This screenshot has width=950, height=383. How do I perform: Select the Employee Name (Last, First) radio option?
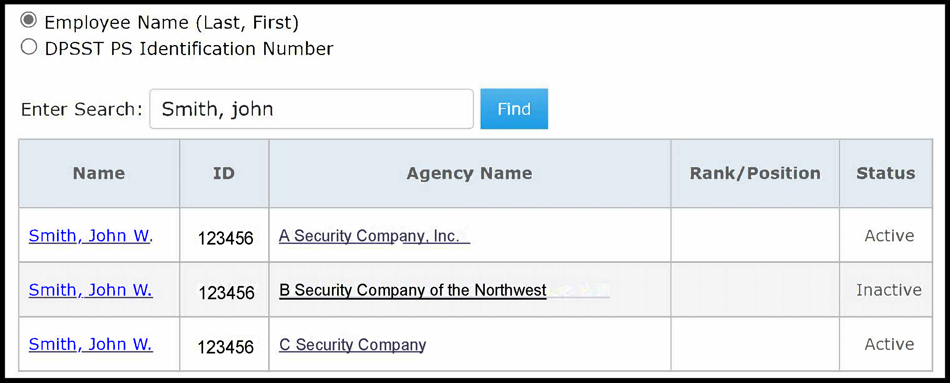tap(29, 20)
